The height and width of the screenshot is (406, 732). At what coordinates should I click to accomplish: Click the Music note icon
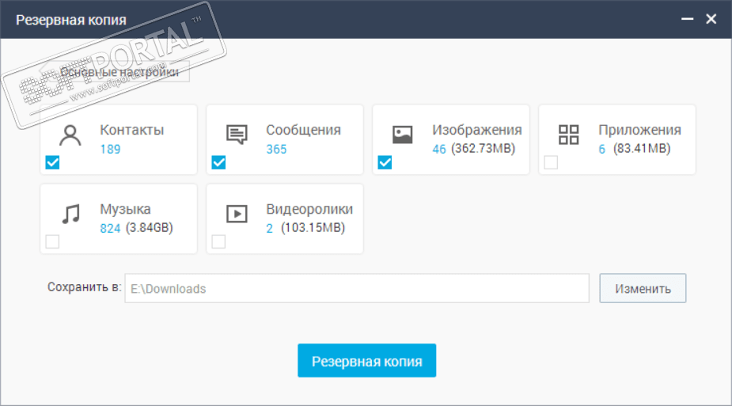pos(71,214)
